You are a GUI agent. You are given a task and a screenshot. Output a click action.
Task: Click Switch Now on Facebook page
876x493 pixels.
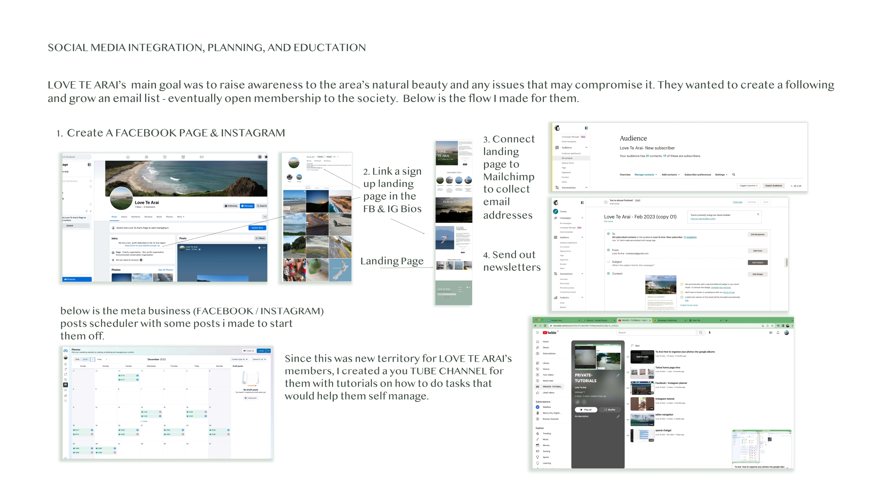coord(257,228)
